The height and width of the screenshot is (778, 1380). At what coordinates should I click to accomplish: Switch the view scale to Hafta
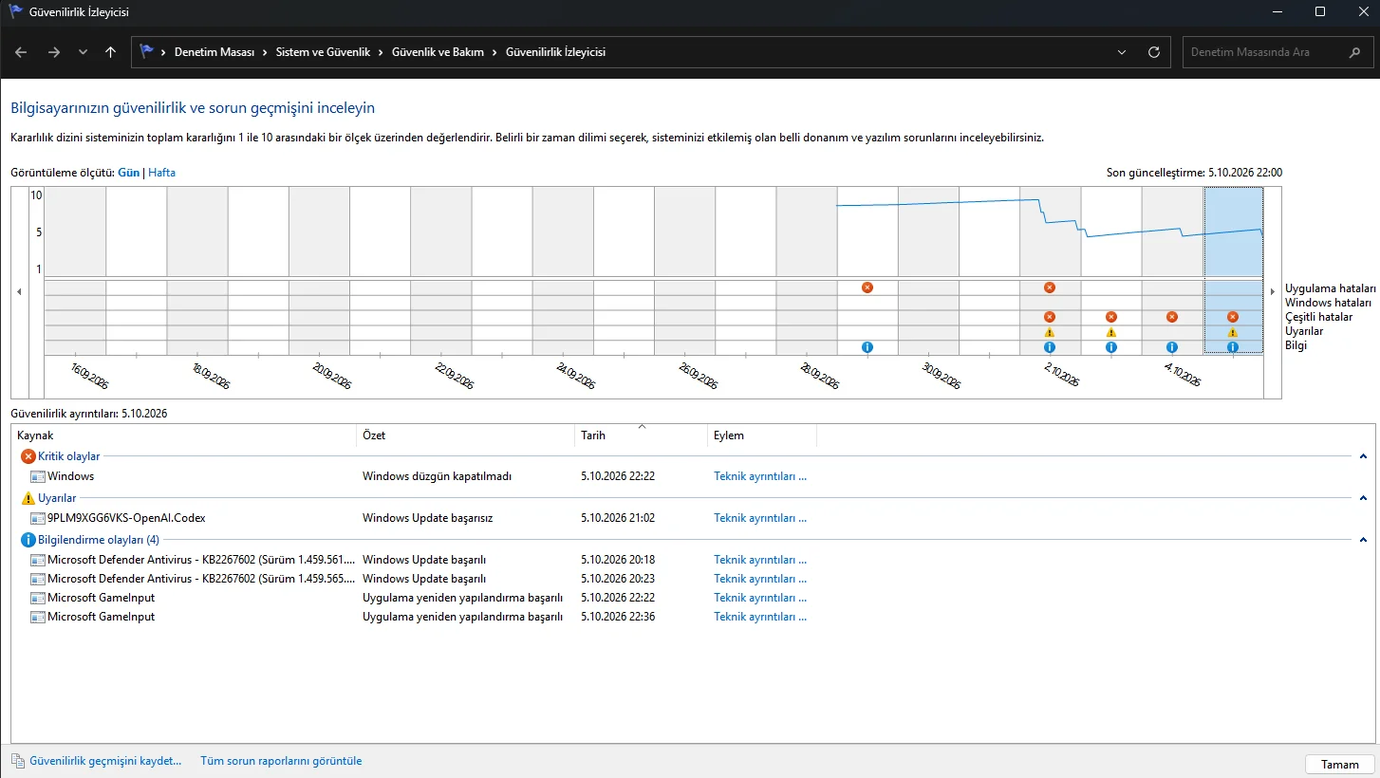click(x=161, y=173)
